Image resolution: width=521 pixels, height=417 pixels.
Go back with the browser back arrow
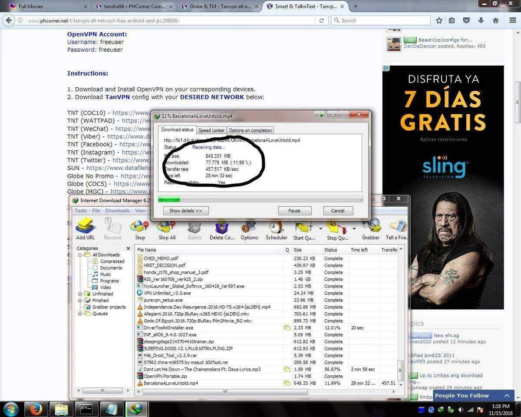pyautogui.click(x=9, y=20)
